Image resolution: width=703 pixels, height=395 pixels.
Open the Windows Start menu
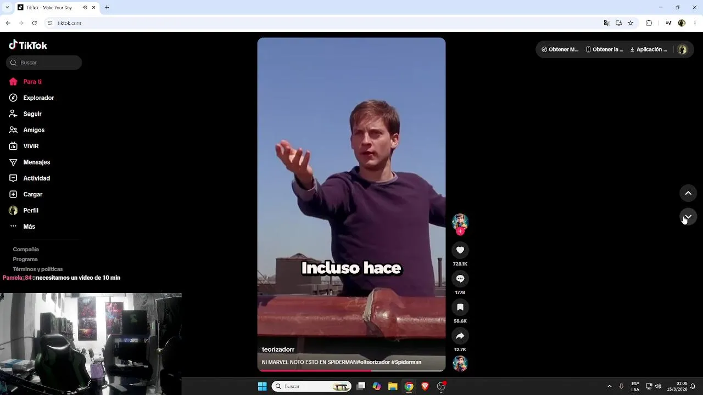coord(263,386)
